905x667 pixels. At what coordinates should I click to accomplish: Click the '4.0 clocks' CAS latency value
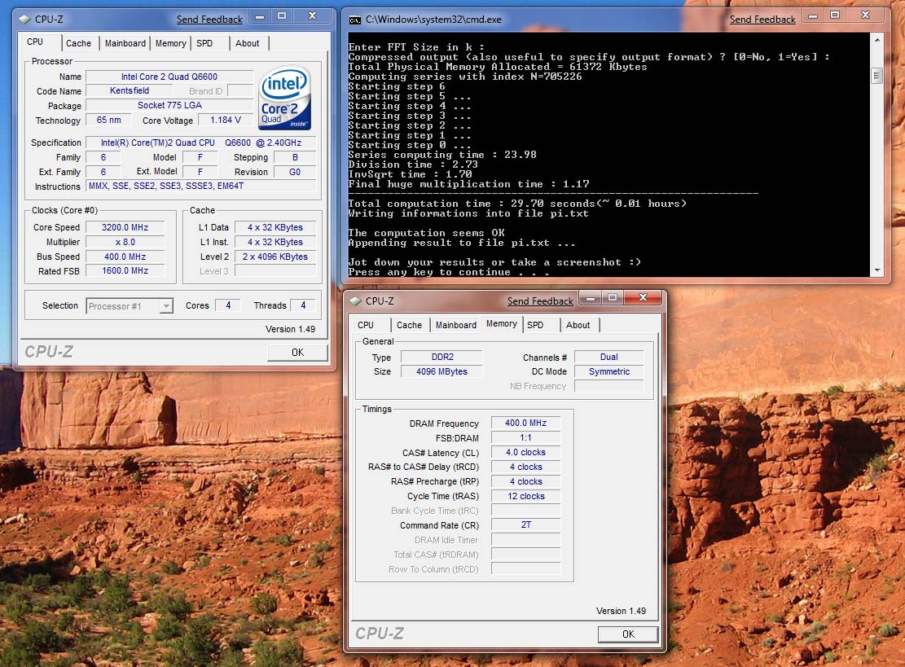tap(525, 452)
